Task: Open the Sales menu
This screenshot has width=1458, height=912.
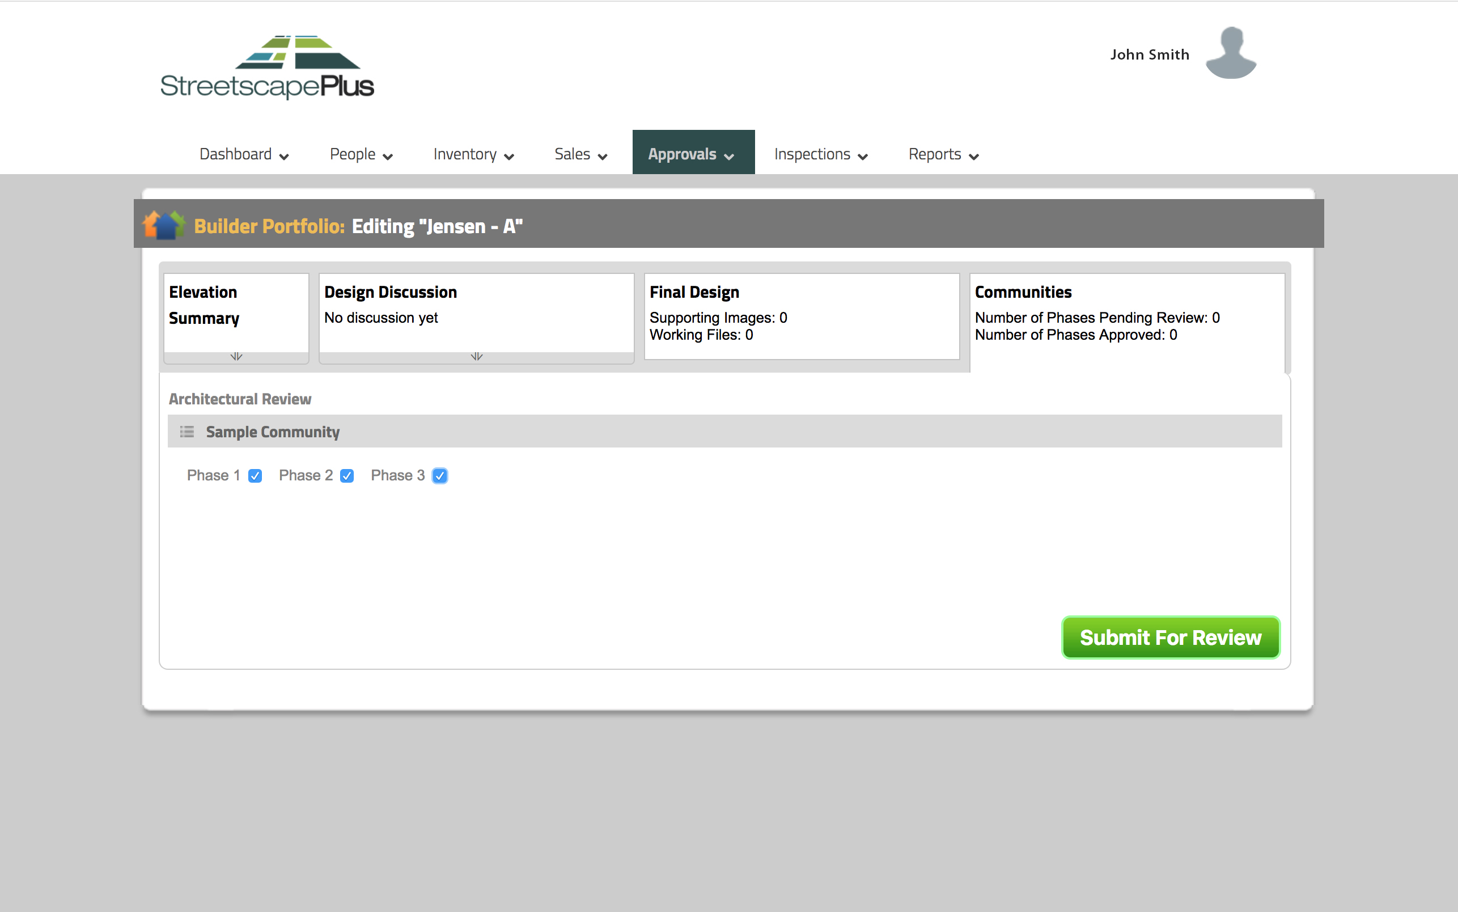Action: 580,154
